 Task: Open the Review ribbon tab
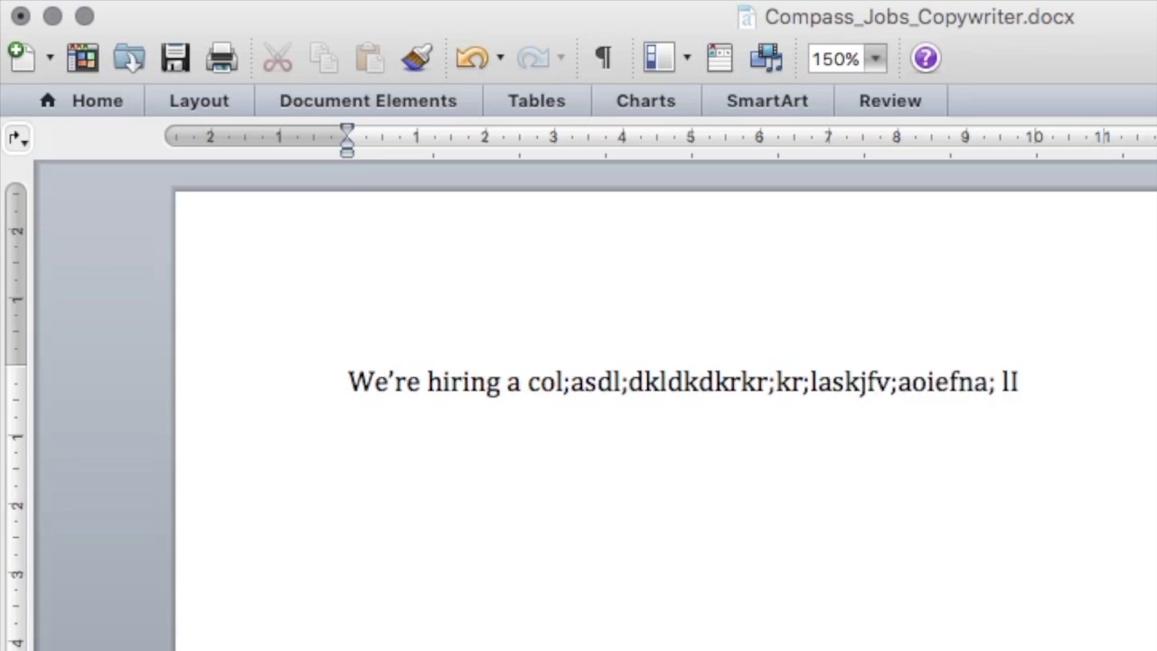[x=890, y=100]
